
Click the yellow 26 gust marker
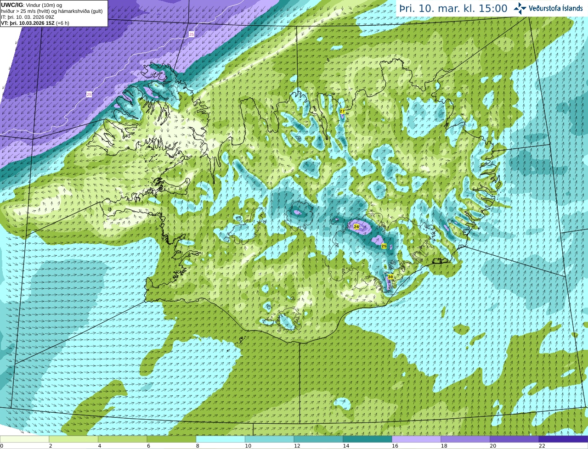[x=356, y=227]
